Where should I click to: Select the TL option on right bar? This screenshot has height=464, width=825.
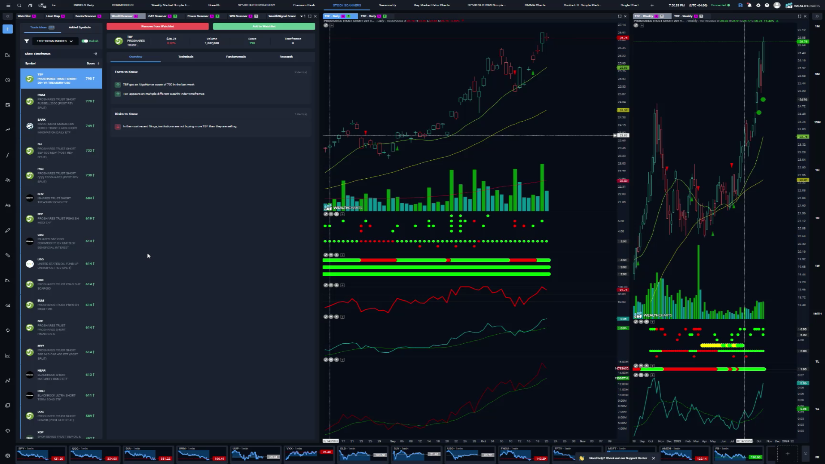pos(817,361)
